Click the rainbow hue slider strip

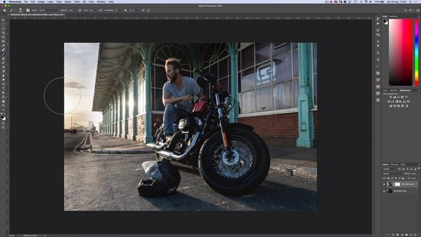(x=416, y=53)
